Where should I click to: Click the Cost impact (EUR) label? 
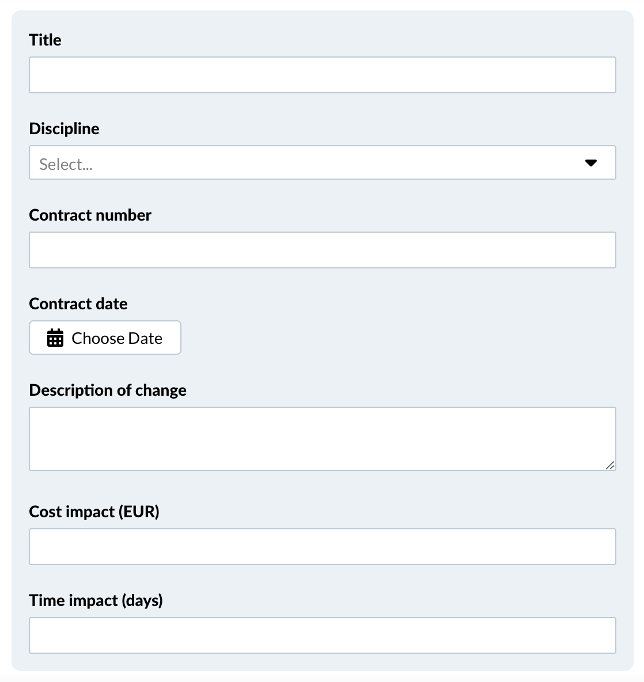(94, 511)
